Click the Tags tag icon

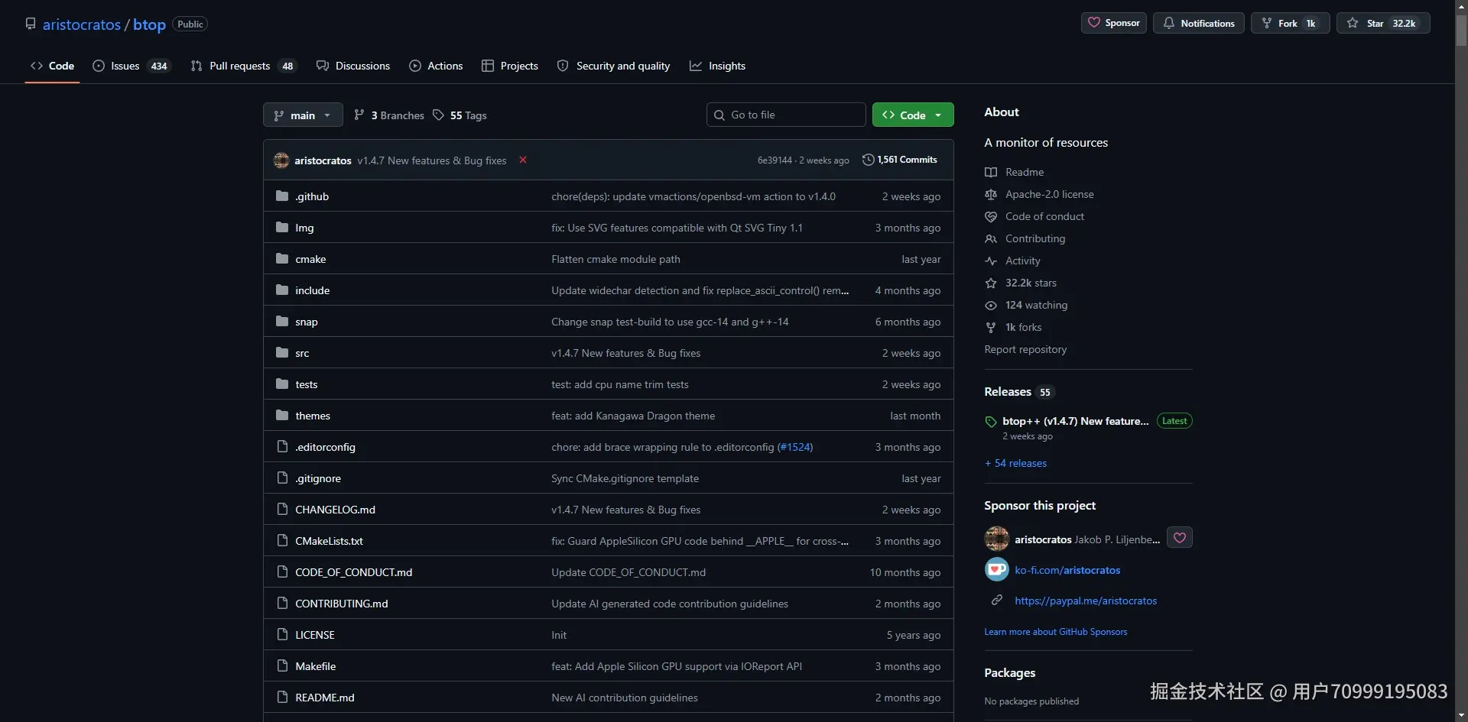click(438, 115)
